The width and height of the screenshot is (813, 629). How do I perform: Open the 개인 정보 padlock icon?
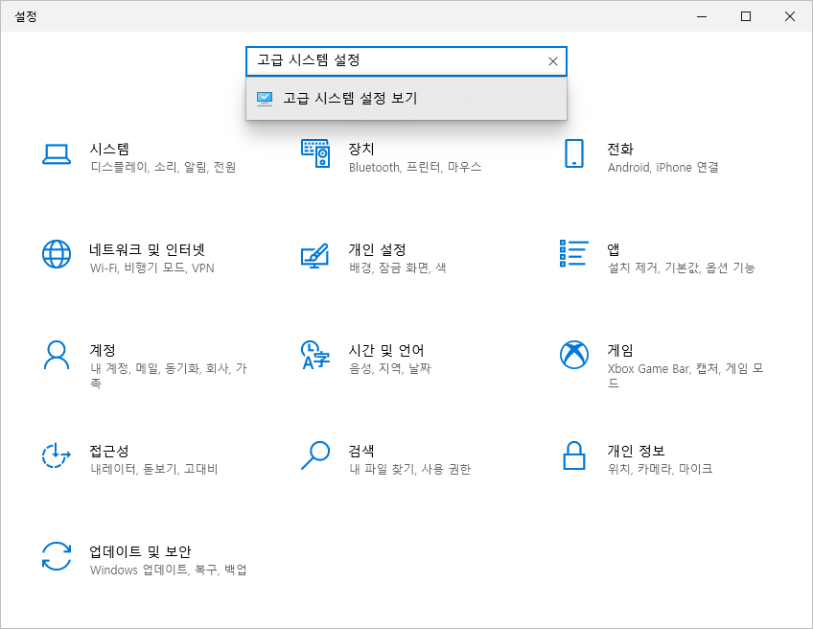pos(574,455)
